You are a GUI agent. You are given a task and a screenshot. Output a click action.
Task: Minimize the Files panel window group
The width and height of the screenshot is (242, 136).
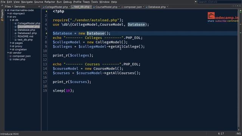pyautogui.click(x=39, y=7)
